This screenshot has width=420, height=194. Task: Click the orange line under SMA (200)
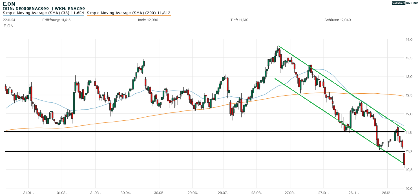(129, 16)
